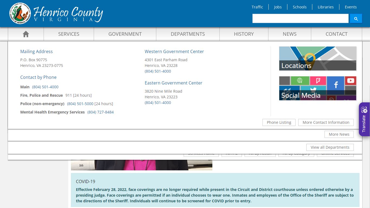The width and height of the screenshot is (370, 208).
Task: Call Police non-emergency (804) 501-5000
Action: [x=80, y=104]
